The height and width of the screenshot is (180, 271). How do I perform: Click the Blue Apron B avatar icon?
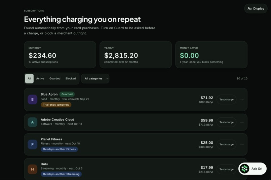click(33, 100)
